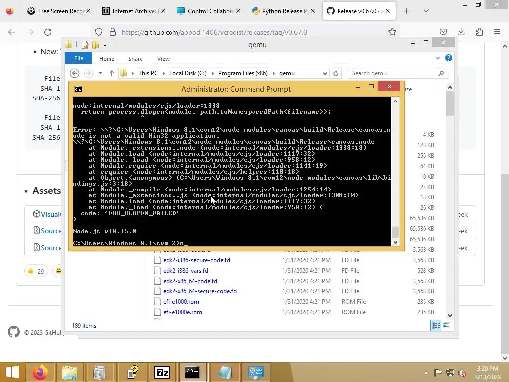This screenshot has width=509, height=382.
Task: Select file edk2-i386-secure-code.fd
Action: [x=196, y=260]
